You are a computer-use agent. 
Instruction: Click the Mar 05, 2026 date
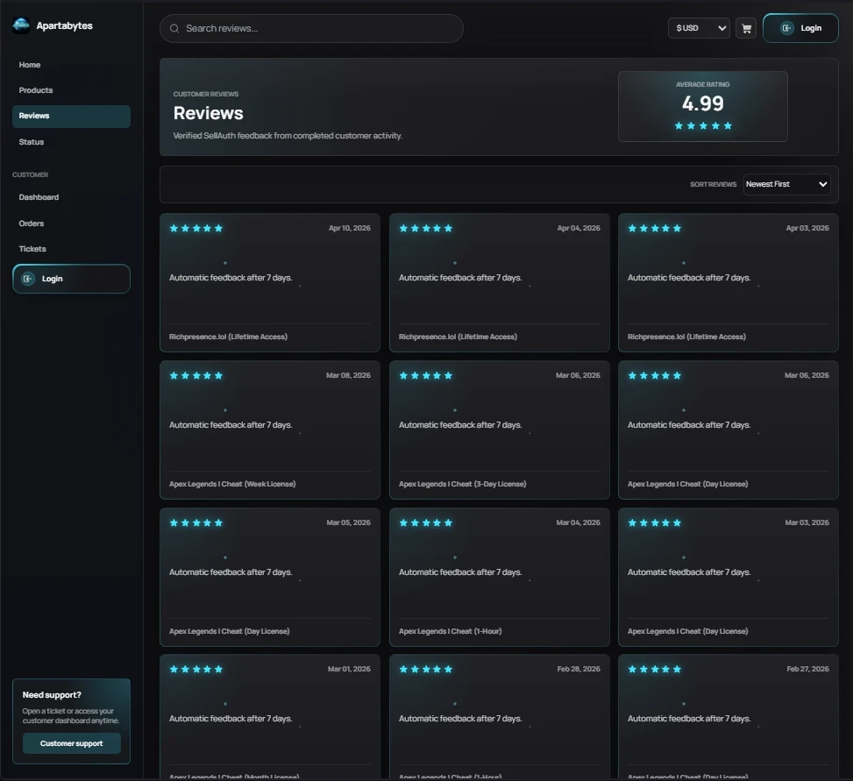click(x=348, y=522)
